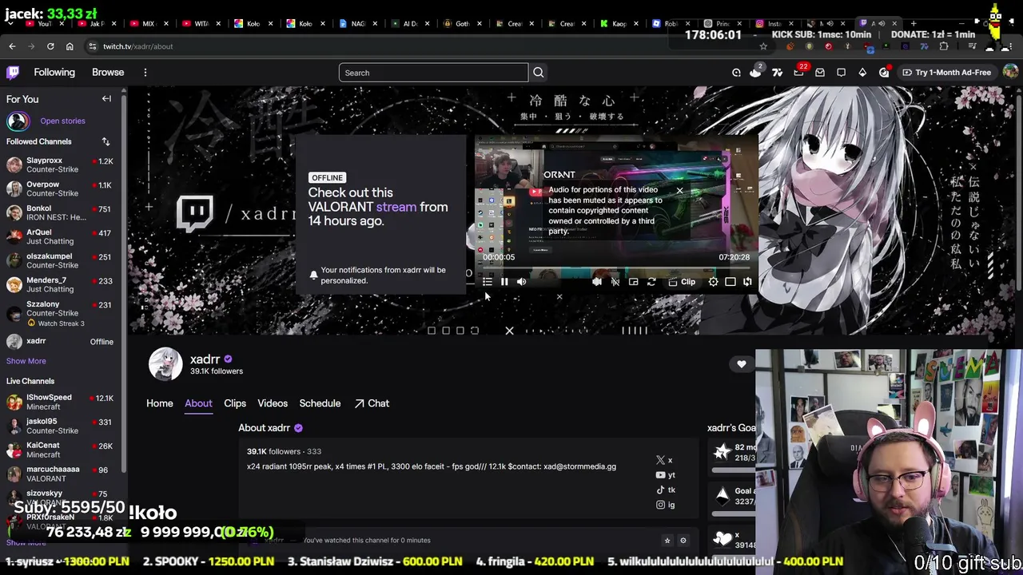The width and height of the screenshot is (1023, 575).
Task: Open stories link in sidebar
Action: click(x=62, y=121)
